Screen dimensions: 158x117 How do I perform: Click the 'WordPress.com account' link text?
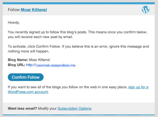coord(28,92)
